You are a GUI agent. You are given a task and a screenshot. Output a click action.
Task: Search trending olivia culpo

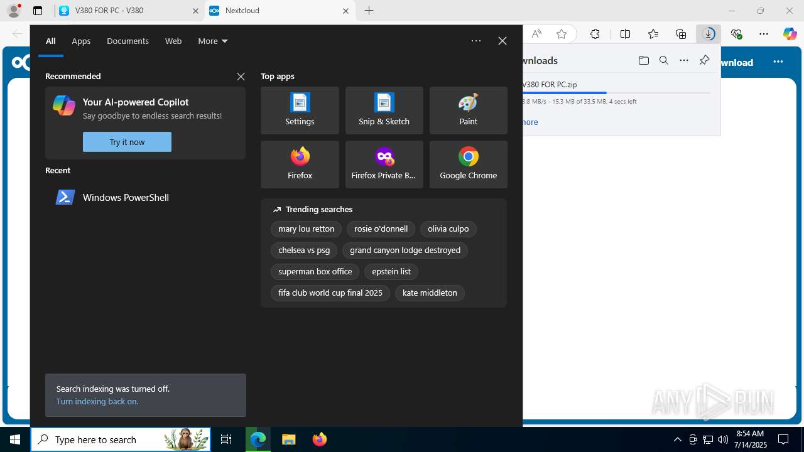coord(448,229)
